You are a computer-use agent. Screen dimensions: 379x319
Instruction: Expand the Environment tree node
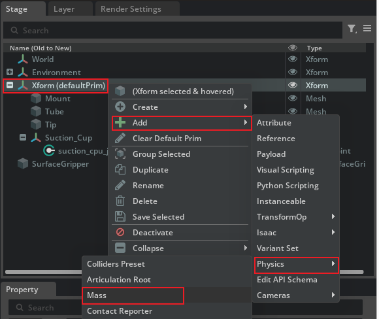pyautogui.click(x=10, y=72)
